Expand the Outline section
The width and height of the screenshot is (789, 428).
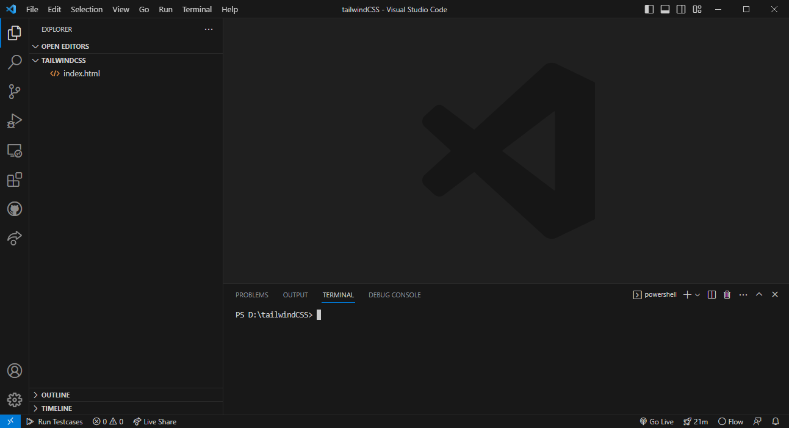[x=56, y=395]
